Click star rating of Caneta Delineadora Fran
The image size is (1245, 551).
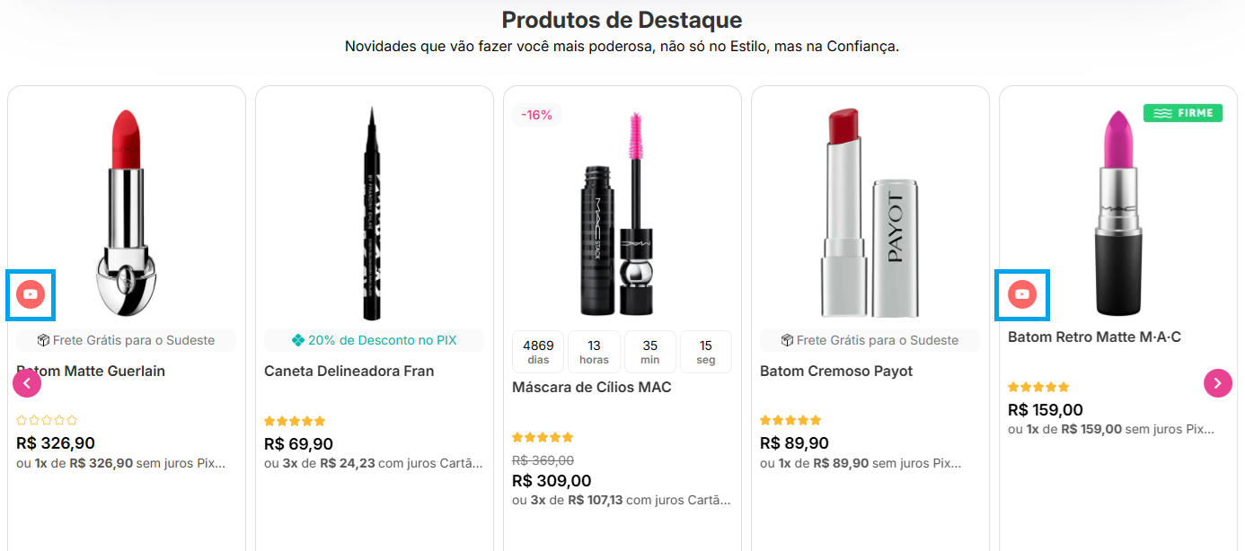[295, 421]
